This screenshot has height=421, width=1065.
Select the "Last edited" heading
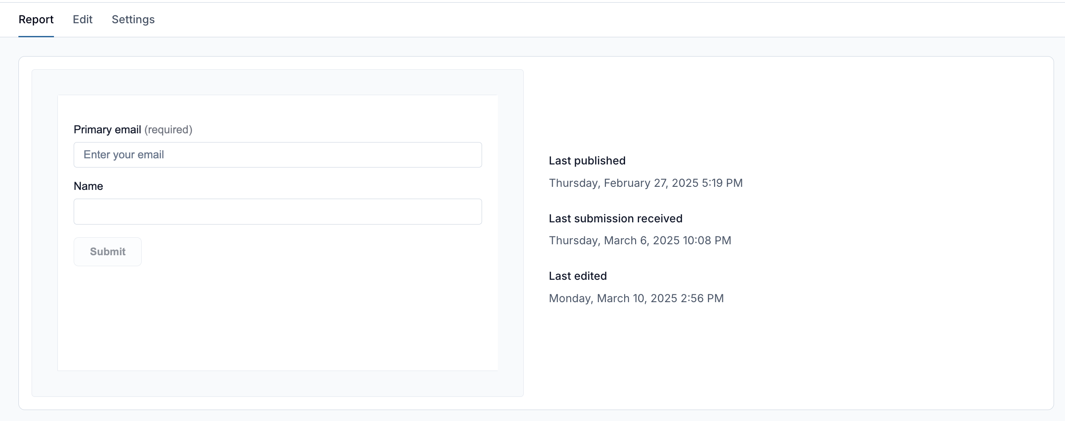[x=578, y=276]
